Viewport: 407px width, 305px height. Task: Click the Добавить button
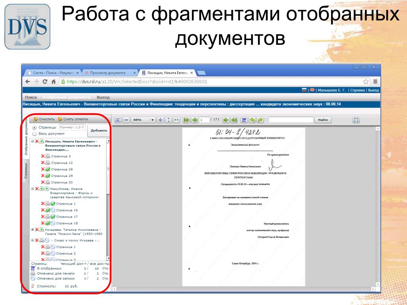[99, 130]
